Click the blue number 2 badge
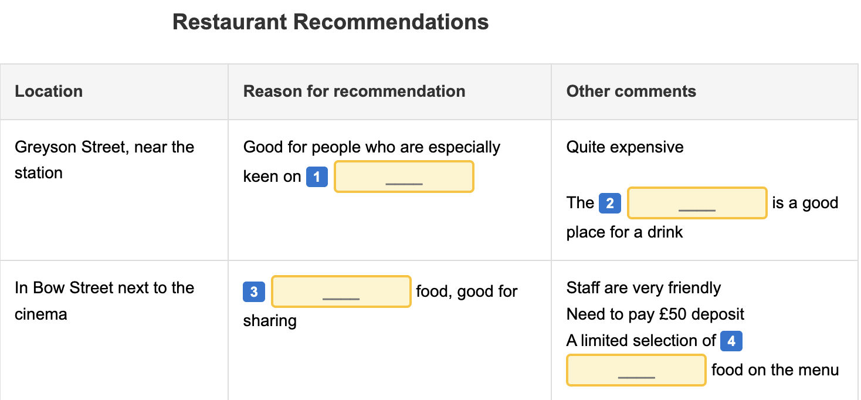This screenshot has width=861, height=400. pos(610,203)
